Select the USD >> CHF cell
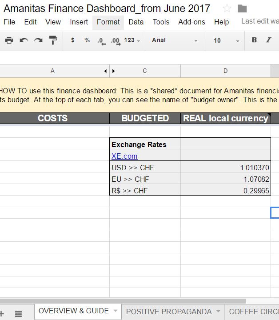The image size is (279, 320). point(145,168)
